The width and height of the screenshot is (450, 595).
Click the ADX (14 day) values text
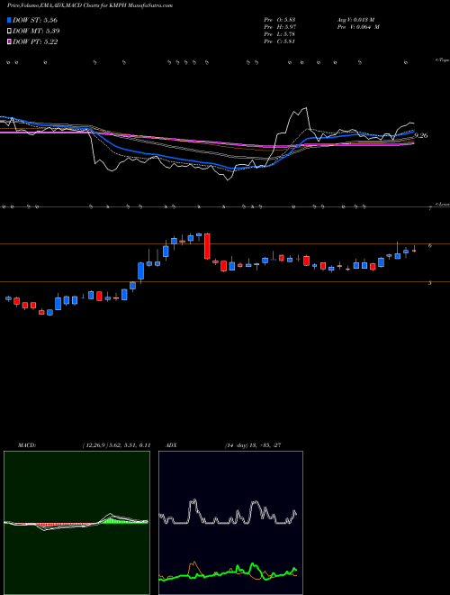[x=253, y=445]
